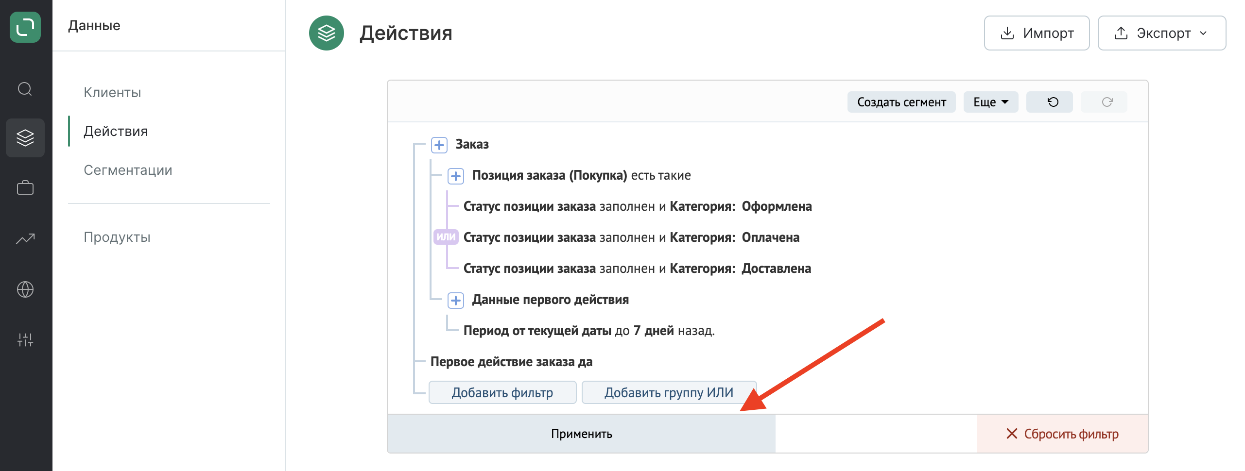Click the Данные panel heading
Screen dimensions: 1245x471
click(94, 25)
